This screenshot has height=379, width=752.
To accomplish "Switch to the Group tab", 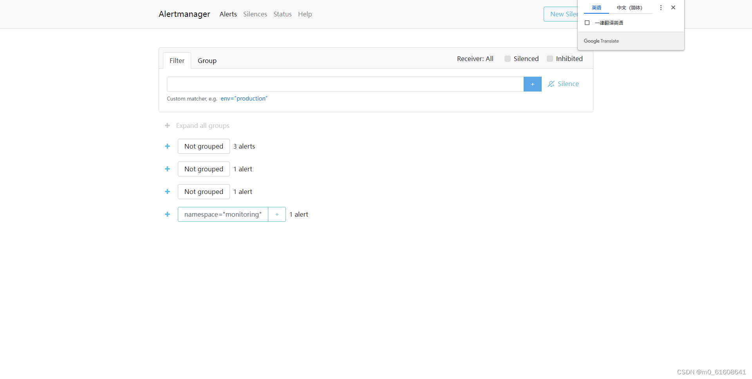I will click(207, 61).
